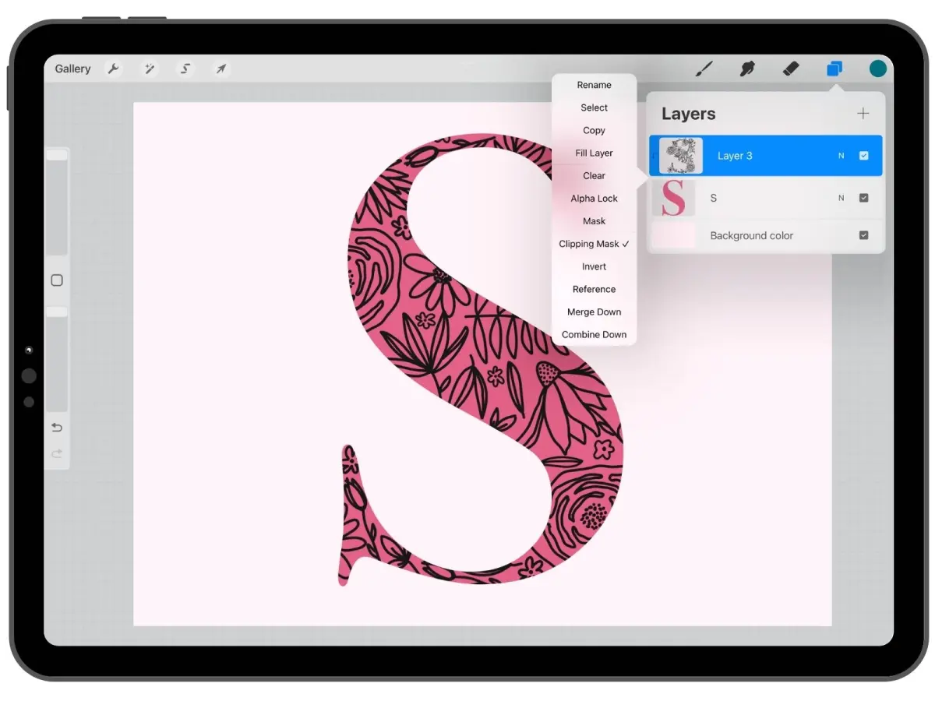Screen dimensions: 935x701
Task: Tap the Layer 3 thumbnail
Action: pos(680,156)
